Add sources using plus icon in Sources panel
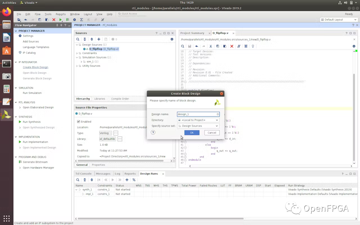 coord(99,39)
